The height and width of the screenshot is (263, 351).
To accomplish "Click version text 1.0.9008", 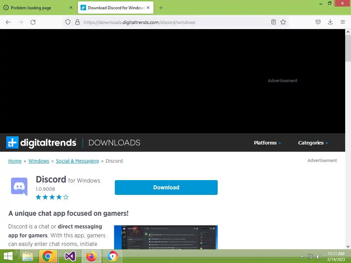I will pyautogui.click(x=46, y=189).
